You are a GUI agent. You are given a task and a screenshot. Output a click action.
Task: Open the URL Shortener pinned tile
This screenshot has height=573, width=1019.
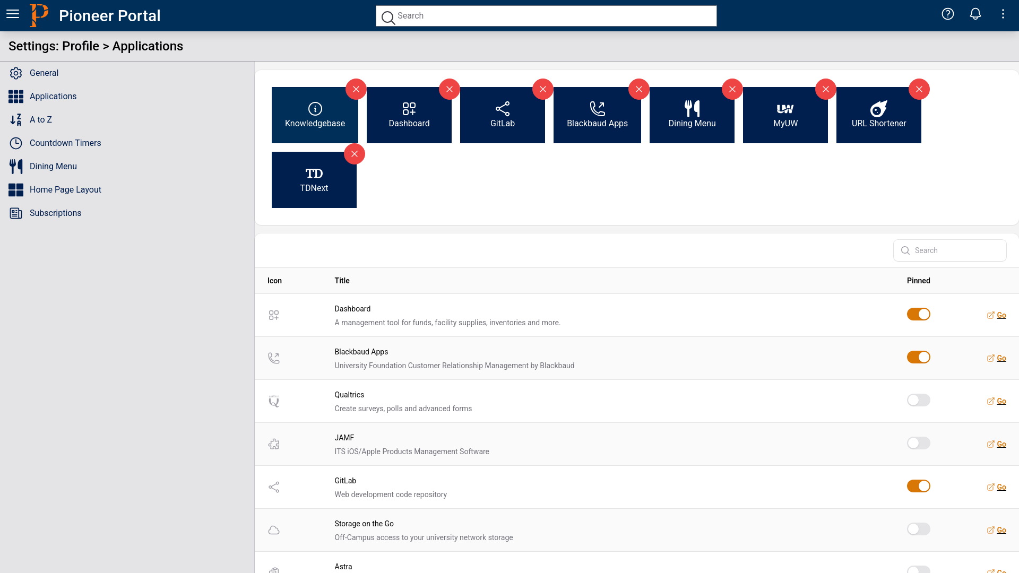[x=879, y=115]
